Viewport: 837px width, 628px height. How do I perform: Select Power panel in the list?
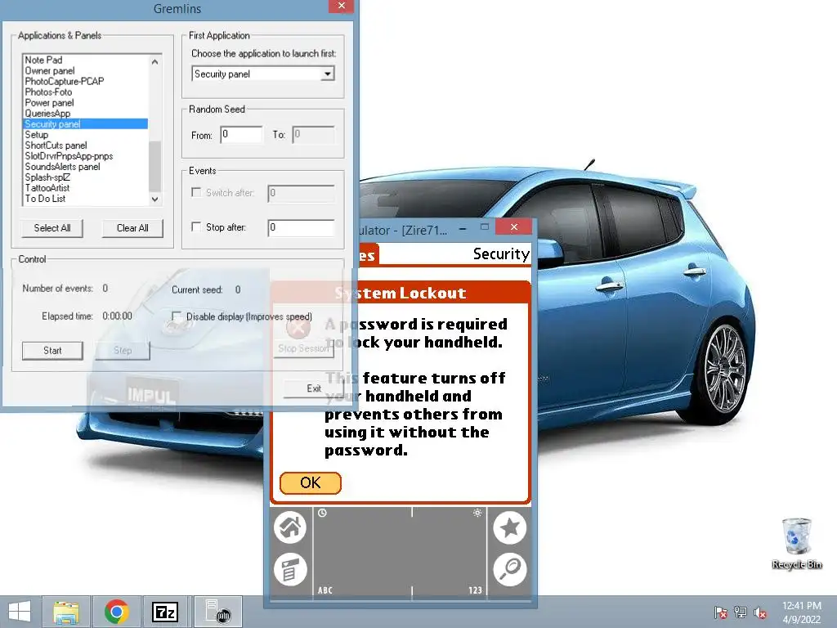tap(85, 102)
